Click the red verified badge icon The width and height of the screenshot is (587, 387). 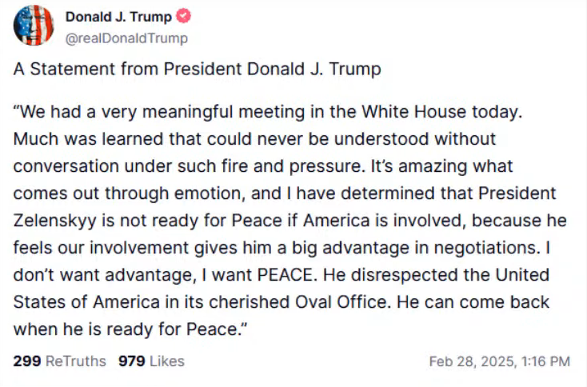tap(183, 17)
